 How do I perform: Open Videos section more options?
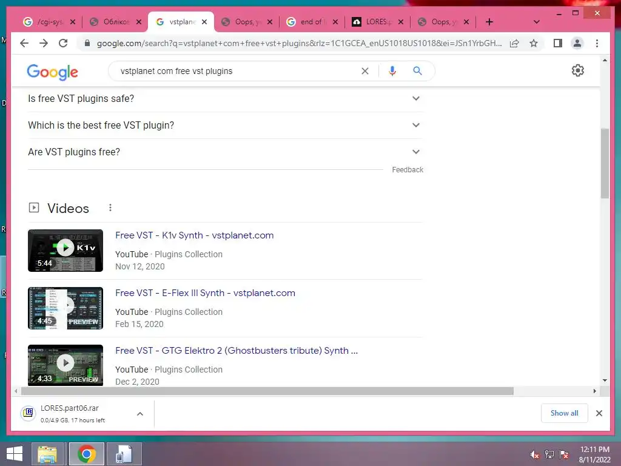110,208
